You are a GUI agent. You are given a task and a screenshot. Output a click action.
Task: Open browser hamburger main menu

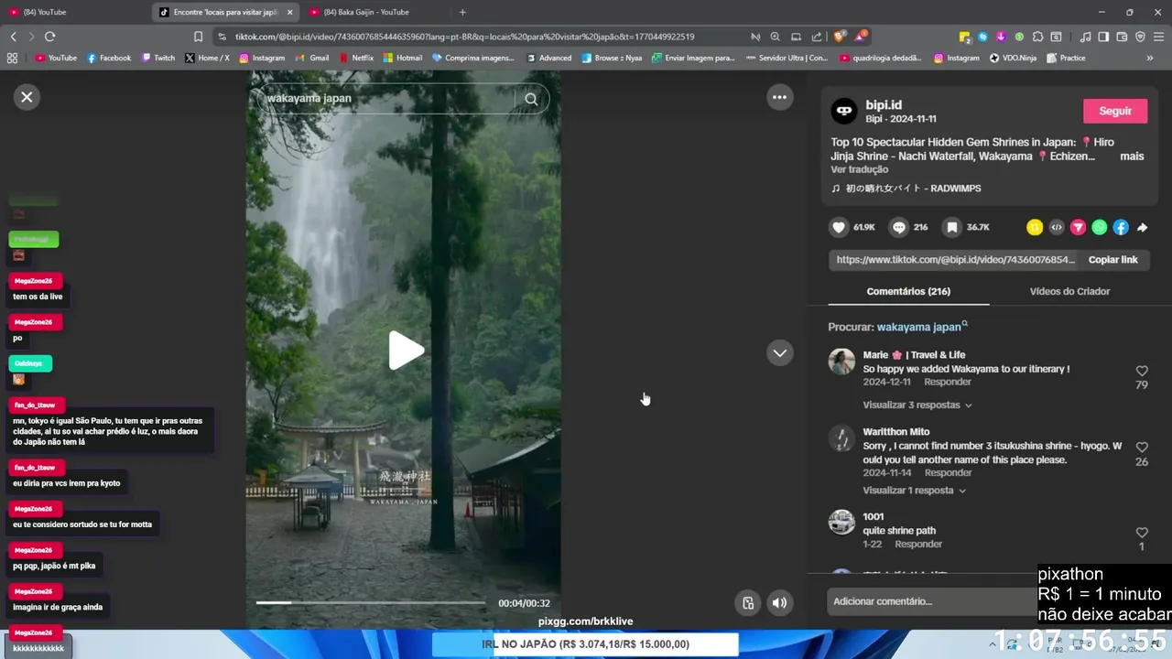click(1158, 37)
